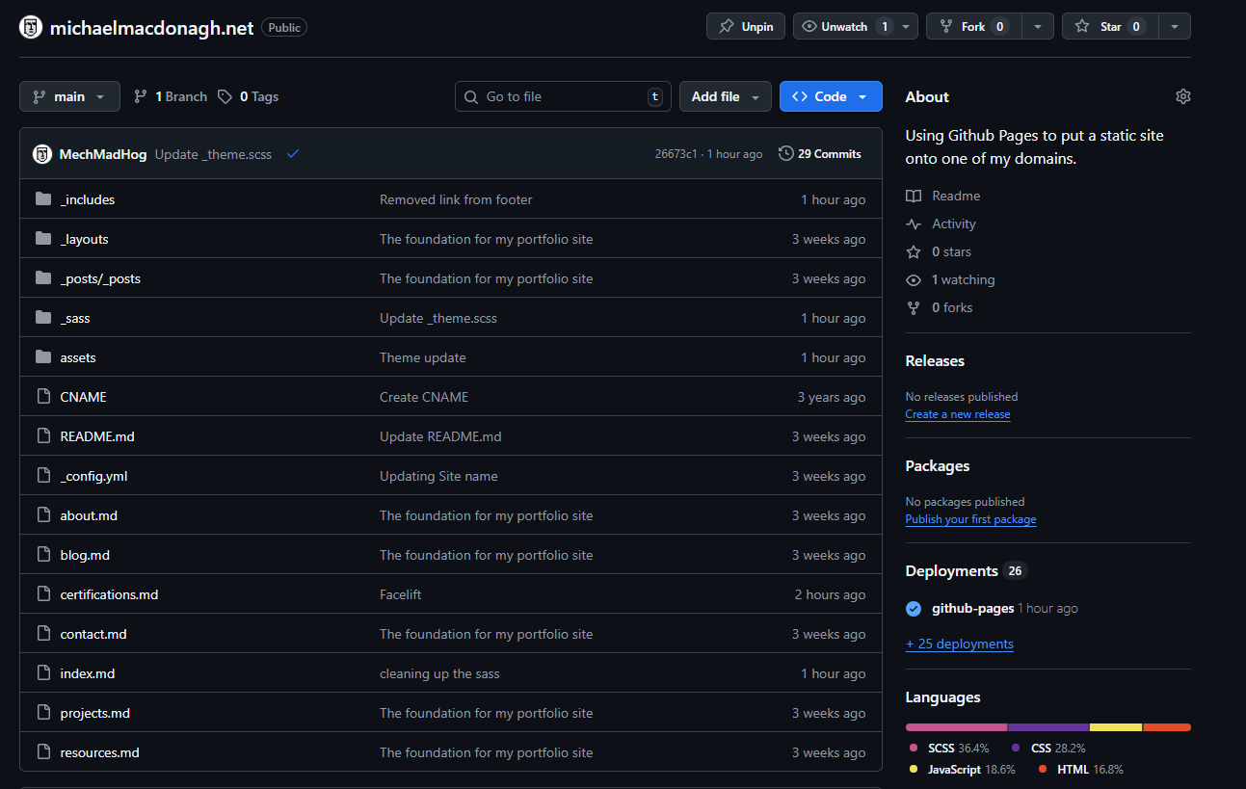This screenshot has height=789, width=1246.
Task: Click the _sass folder icon
Action: (43, 318)
